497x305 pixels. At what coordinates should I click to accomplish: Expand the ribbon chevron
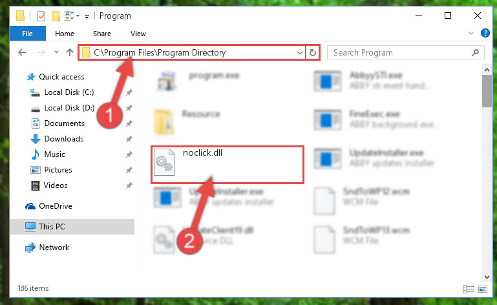[x=471, y=33]
